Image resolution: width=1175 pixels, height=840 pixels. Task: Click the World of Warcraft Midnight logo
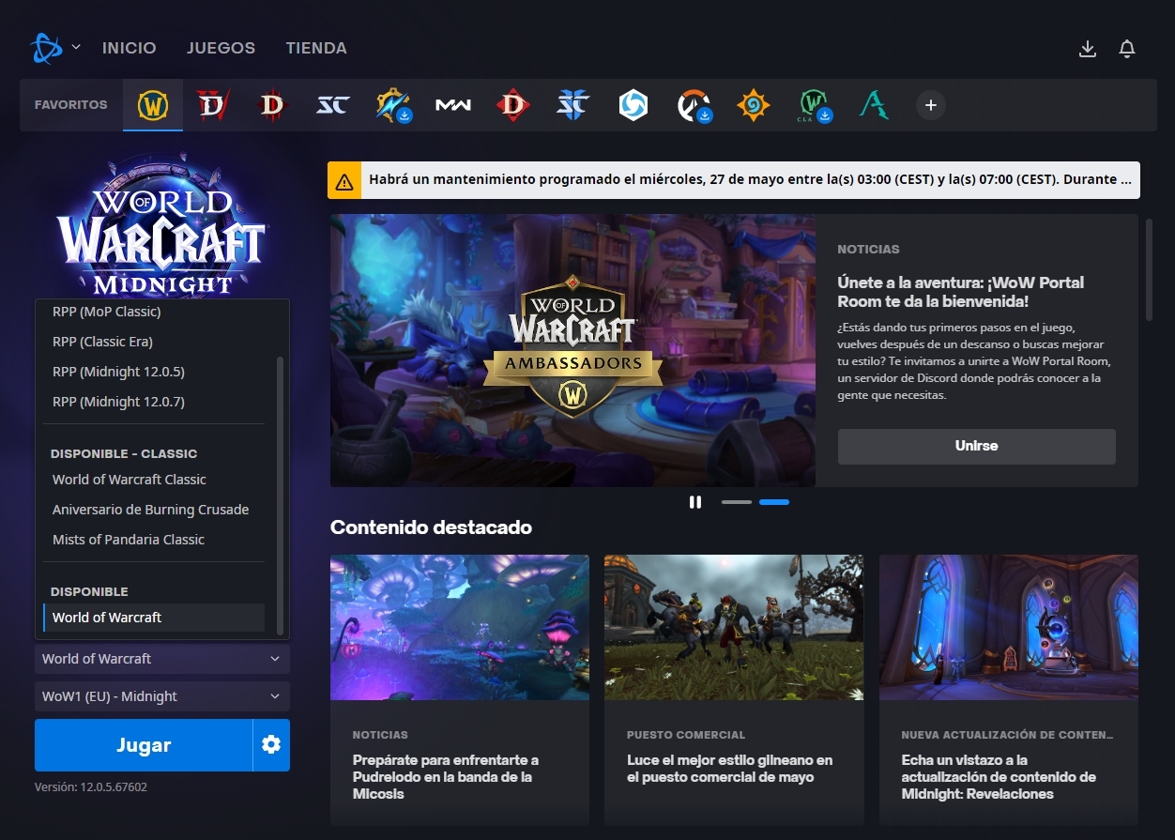161,226
